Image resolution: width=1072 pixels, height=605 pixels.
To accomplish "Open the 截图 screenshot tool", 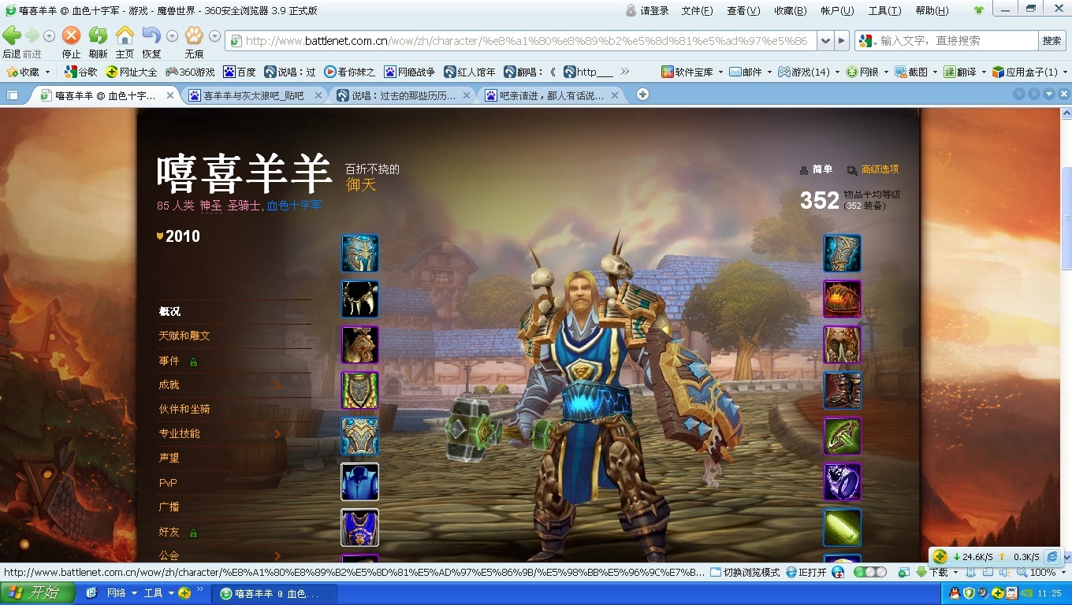I will (x=910, y=72).
